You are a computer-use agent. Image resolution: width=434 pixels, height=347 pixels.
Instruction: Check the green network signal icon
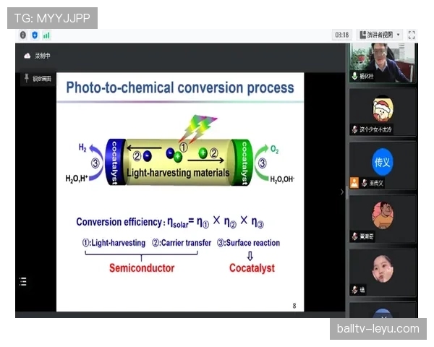pos(46,35)
